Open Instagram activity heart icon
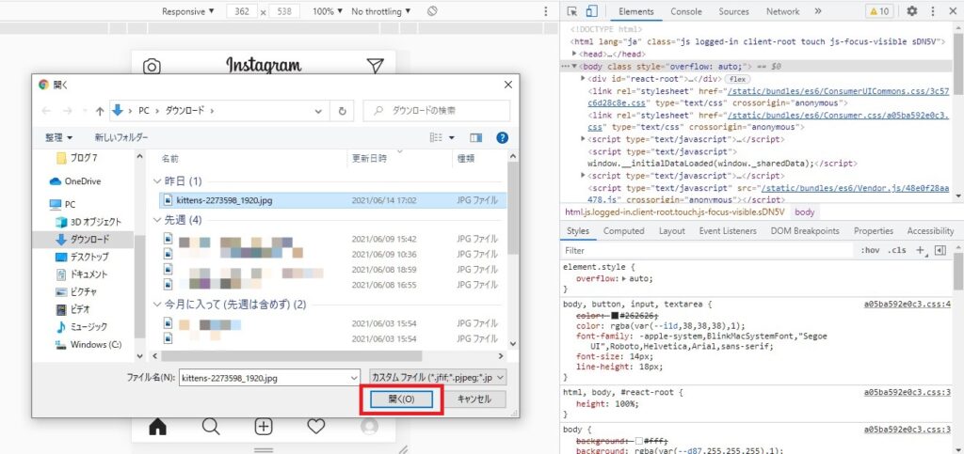 tap(316, 427)
